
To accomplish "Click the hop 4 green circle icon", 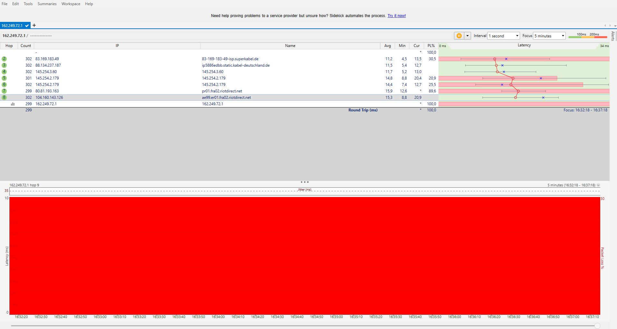I will (4, 72).
